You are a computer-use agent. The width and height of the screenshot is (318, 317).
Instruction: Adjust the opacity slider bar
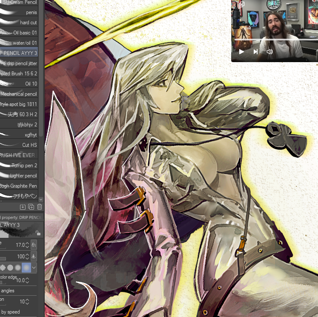[3, 259]
